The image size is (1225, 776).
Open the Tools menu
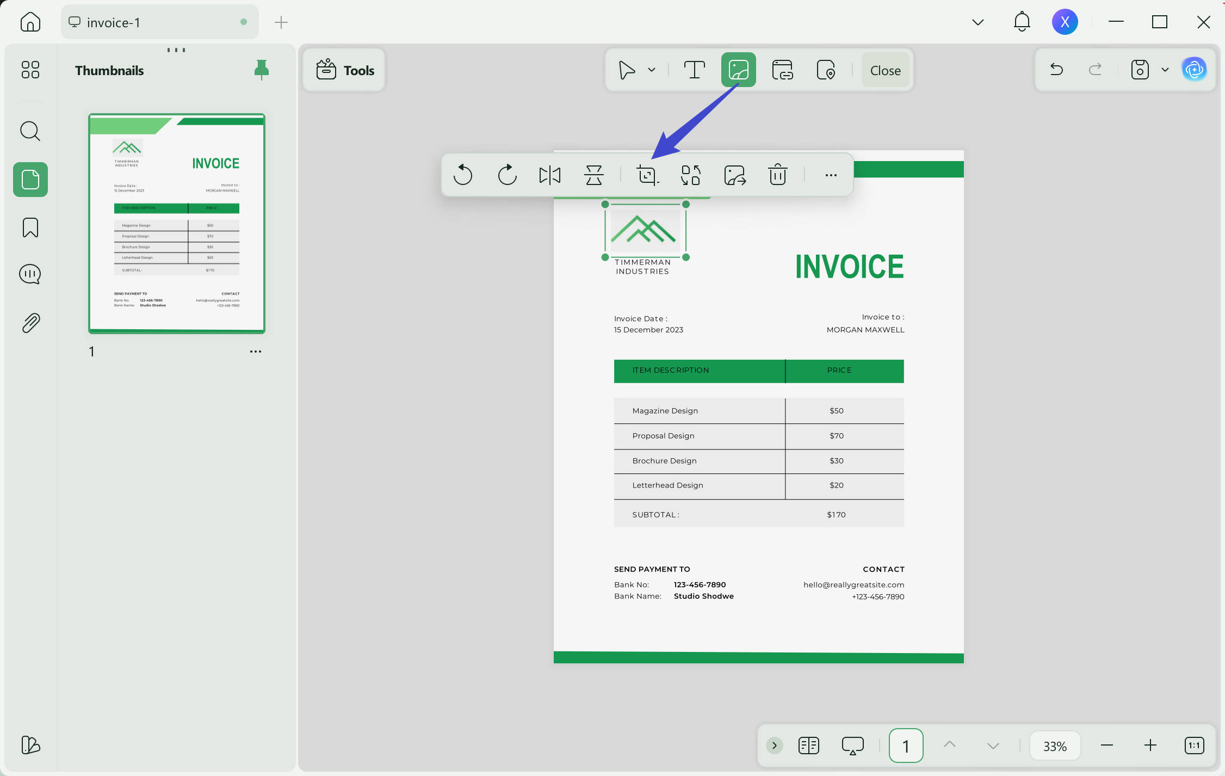pyautogui.click(x=345, y=70)
